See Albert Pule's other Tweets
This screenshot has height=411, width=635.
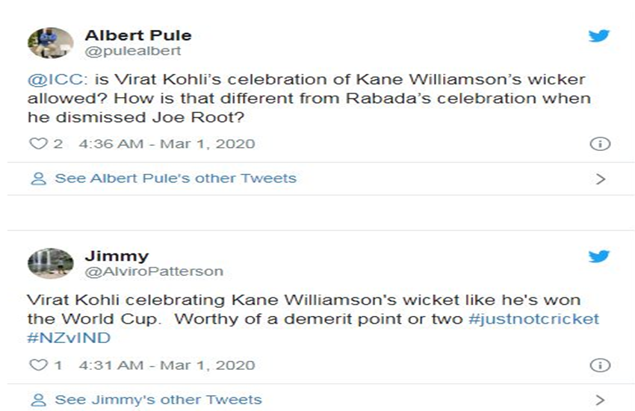click(175, 179)
